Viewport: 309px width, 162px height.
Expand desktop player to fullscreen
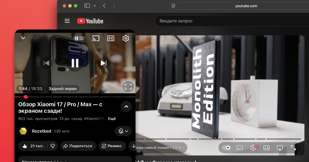(293, 148)
